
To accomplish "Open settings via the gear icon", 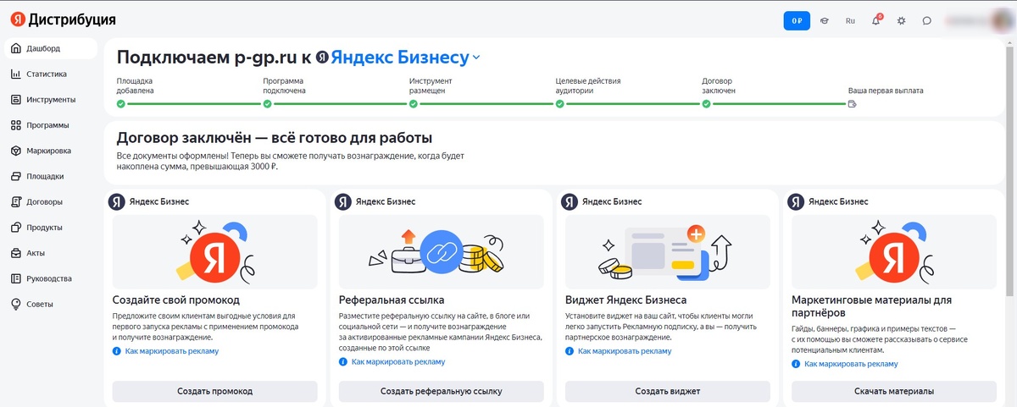I will pos(901,20).
